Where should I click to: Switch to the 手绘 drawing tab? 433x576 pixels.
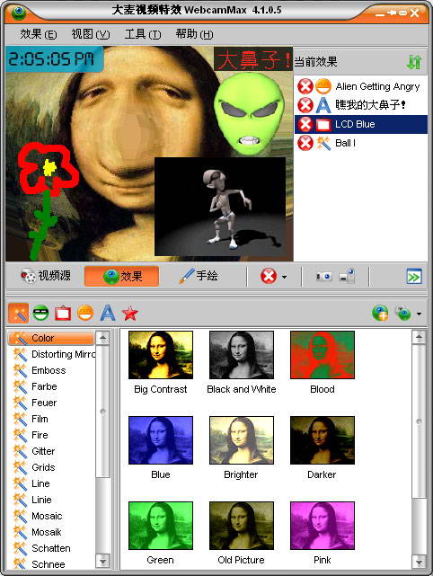tap(199, 276)
